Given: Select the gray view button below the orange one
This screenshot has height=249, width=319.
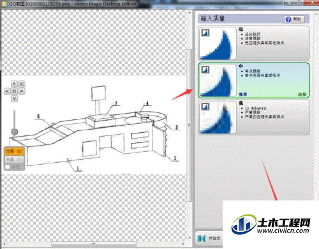Looking at the screenshot, I should click(14, 159).
